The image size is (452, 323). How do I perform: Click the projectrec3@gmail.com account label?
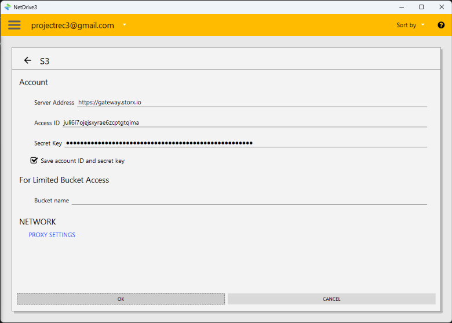click(x=72, y=26)
